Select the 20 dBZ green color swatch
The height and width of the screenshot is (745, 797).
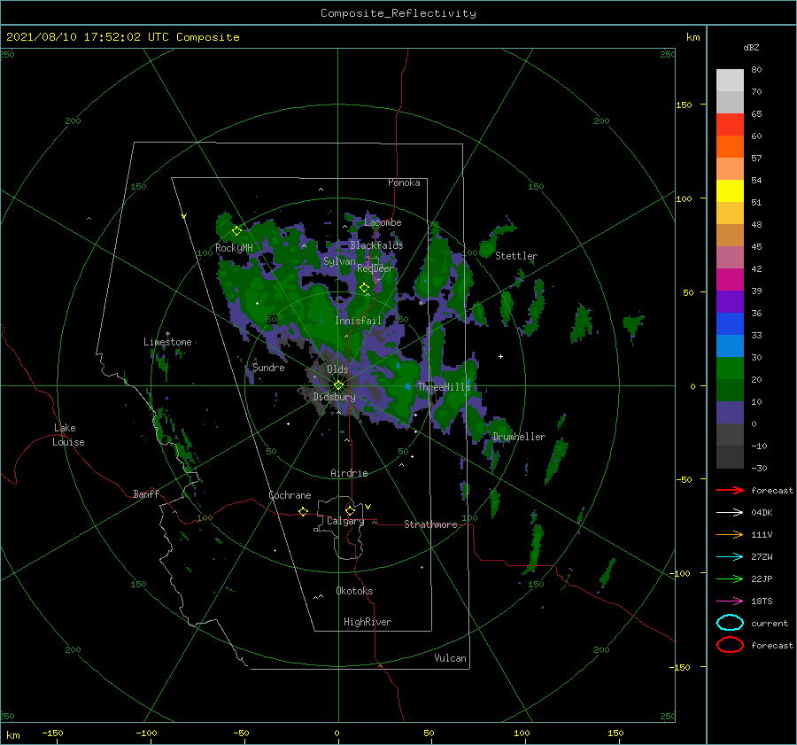pos(730,369)
